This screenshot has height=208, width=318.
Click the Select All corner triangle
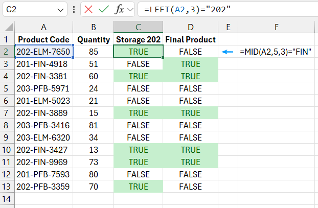[x=7, y=27]
